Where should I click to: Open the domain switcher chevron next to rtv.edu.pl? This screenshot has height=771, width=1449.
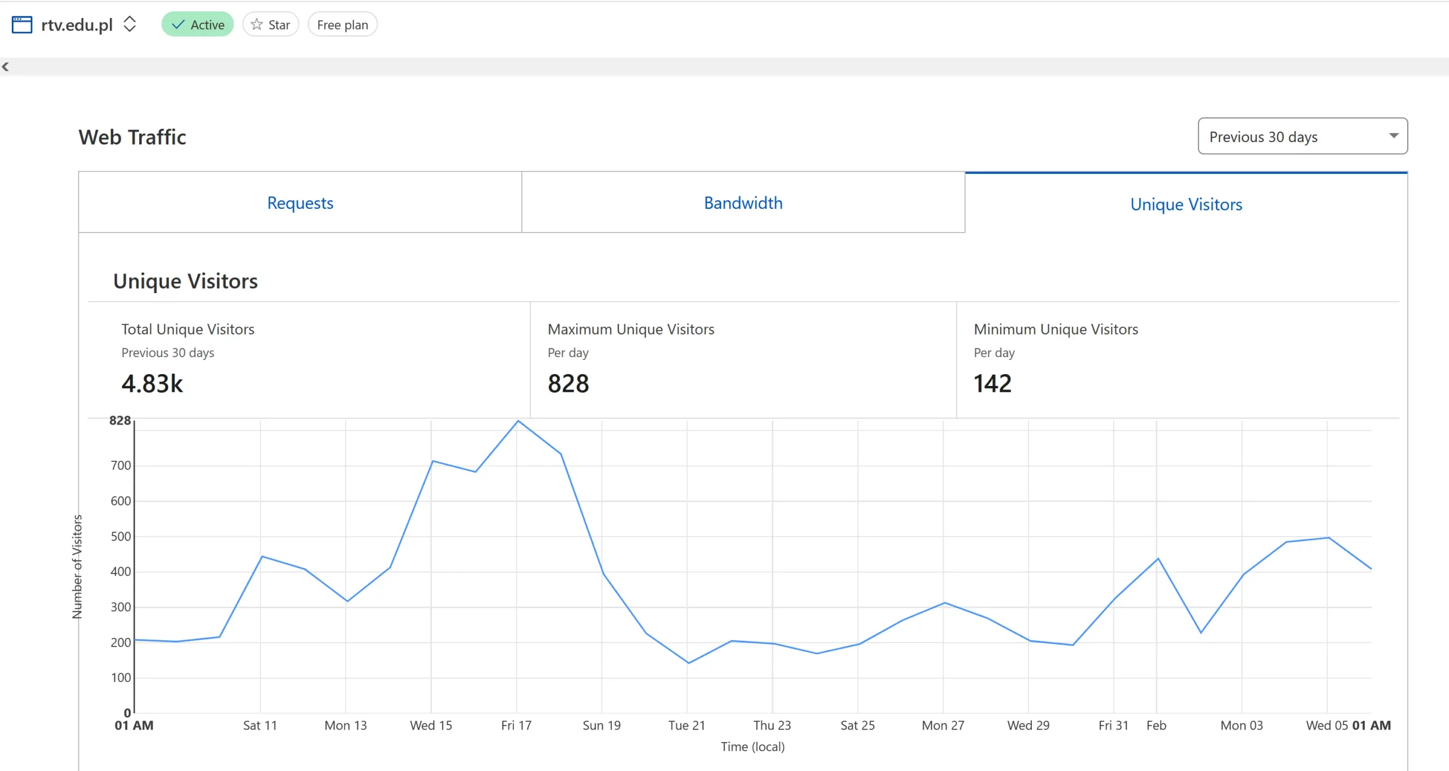130,24
